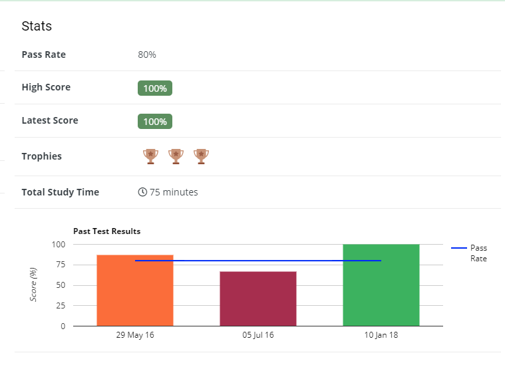The width and height of the screenshot is (505, 369).
Task: Select the green 10 Jan 18 bar
Action: (x=381, y=286)
